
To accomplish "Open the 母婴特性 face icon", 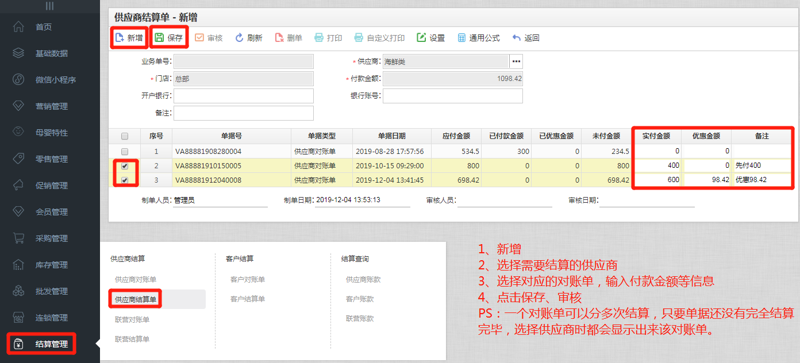I will 18,133.
